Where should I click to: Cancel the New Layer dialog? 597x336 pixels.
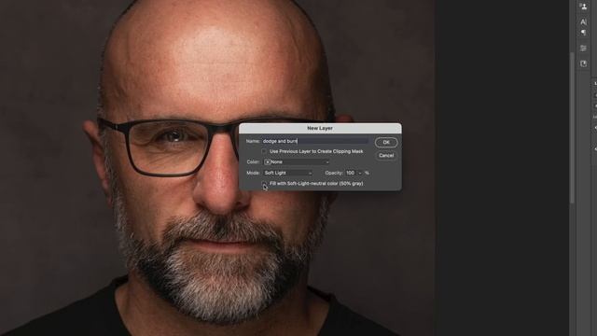coord(386,156)
